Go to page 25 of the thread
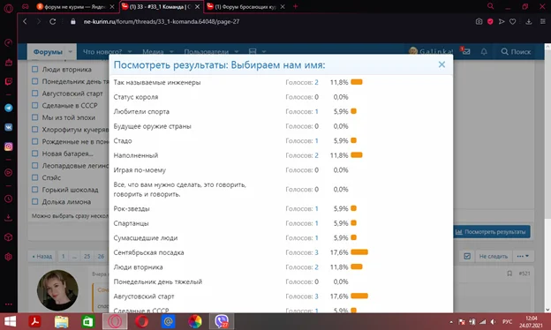551x330 pixels. (87, 256)
